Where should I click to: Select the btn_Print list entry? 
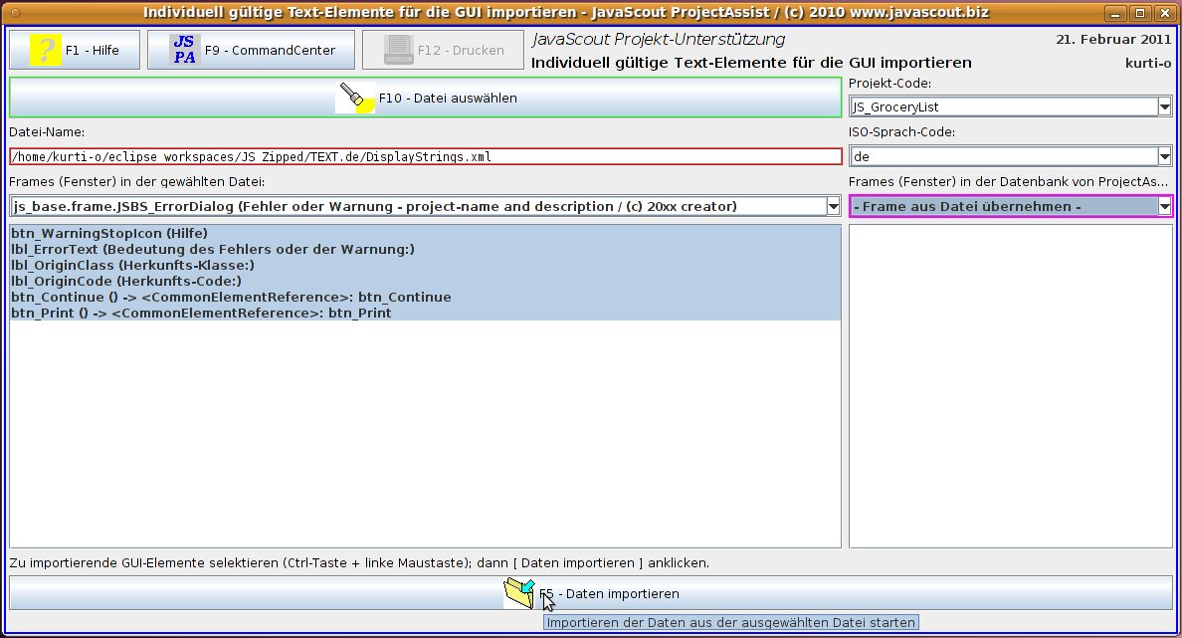201,313
